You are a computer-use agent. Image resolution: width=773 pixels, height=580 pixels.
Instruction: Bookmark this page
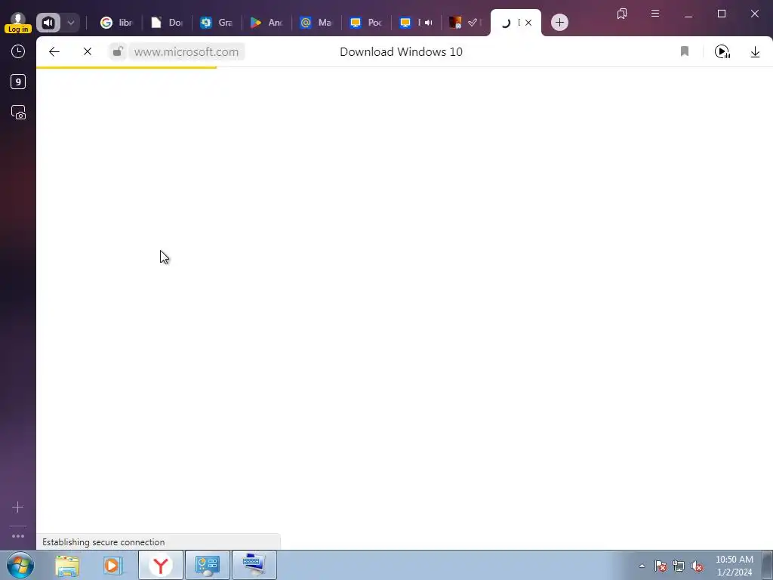click(x=685, y=51)
